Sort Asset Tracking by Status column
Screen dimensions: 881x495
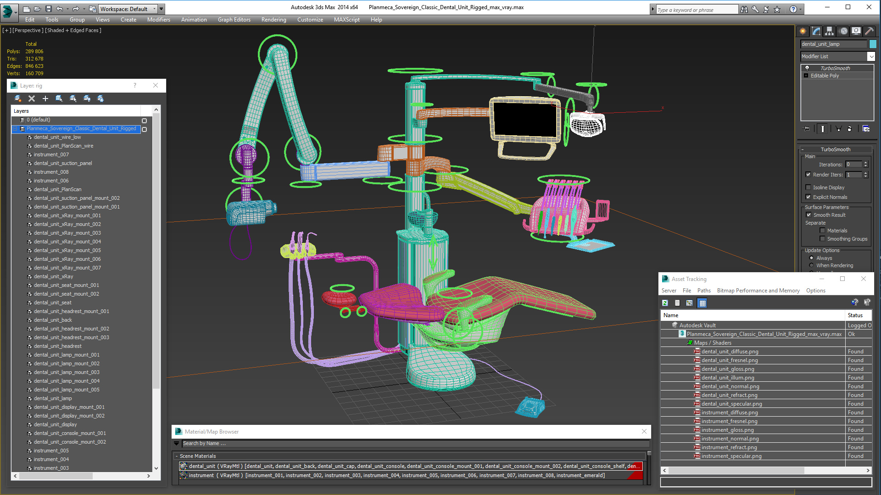tap(859, 315)
